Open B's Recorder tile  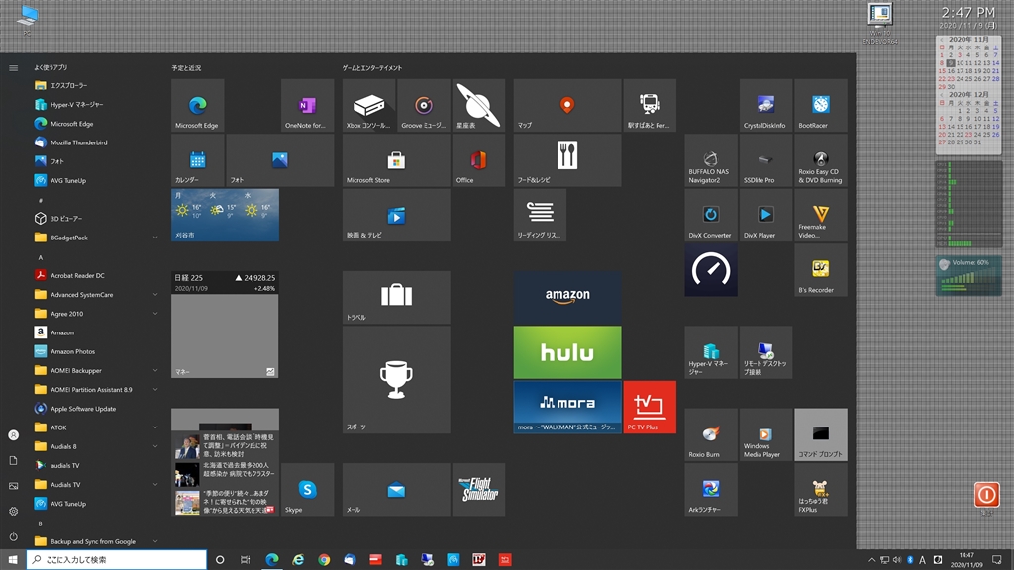(821, 270)
